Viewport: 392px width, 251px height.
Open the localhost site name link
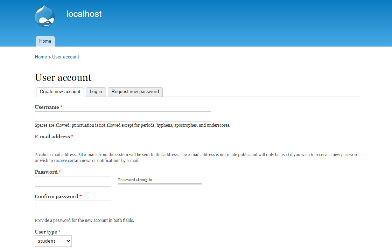click(x=84, y=14)
